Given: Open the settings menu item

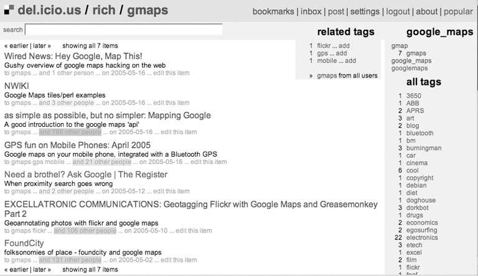Looking at the screenshot, I should click(x=365, y=12).
